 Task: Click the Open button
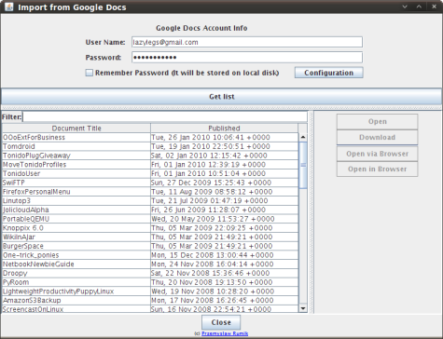pos(377,121)
